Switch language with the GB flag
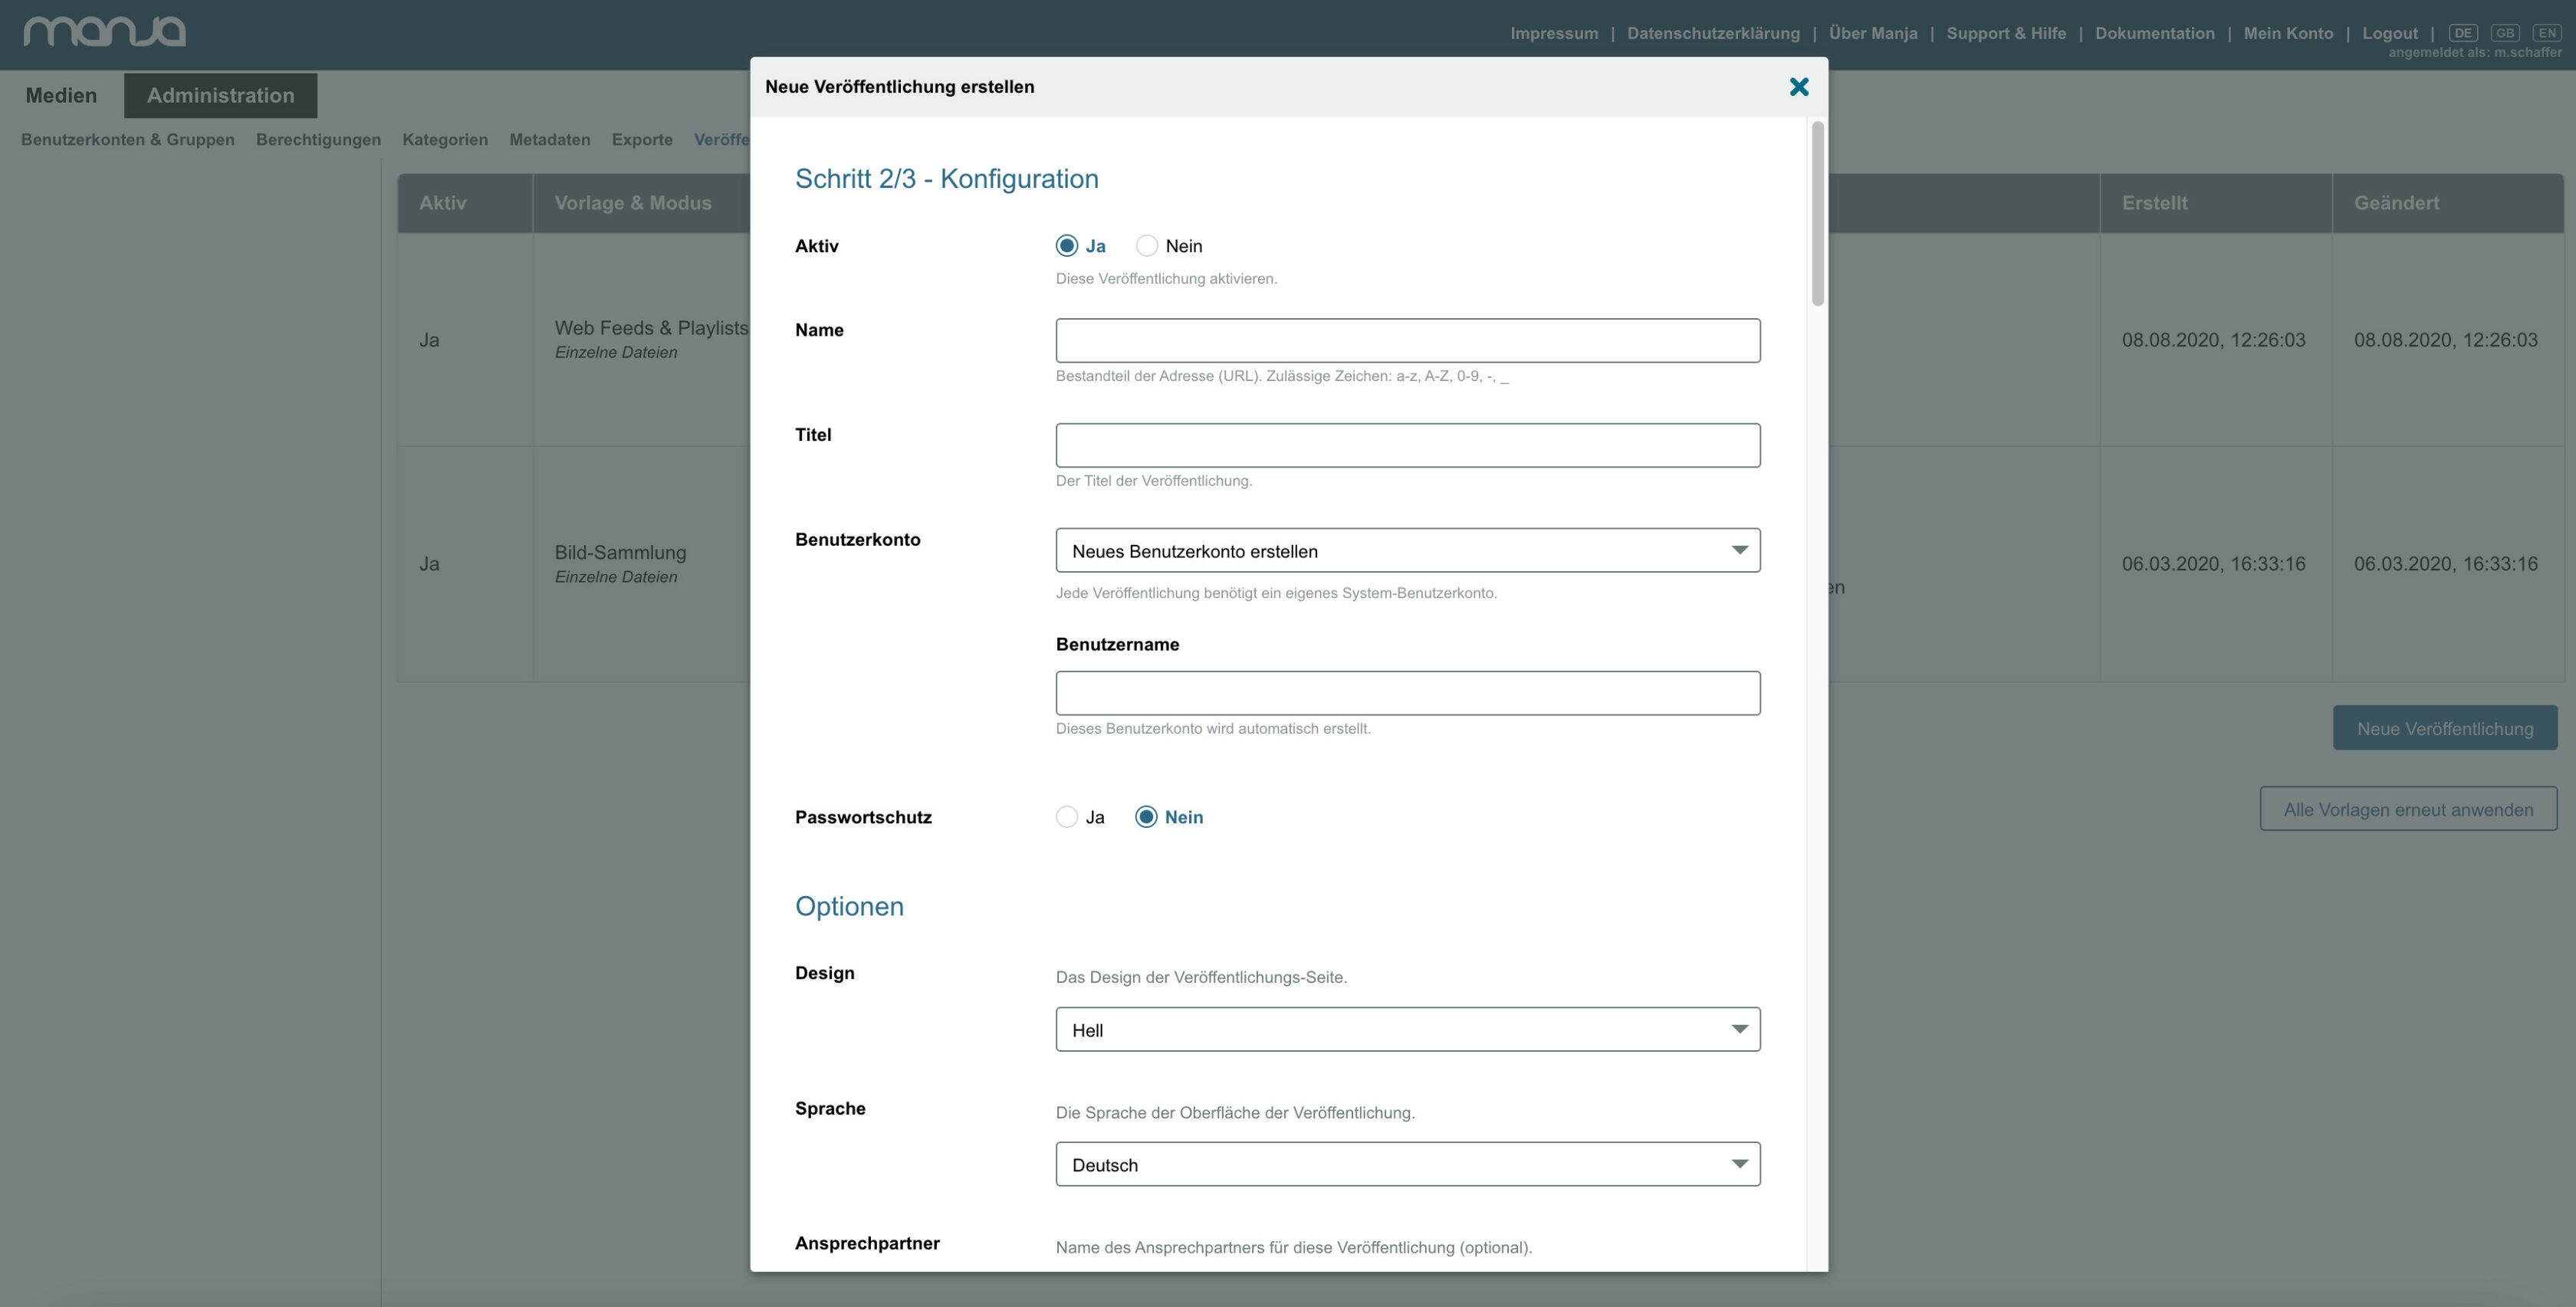Image resolution: width=2576 pixels, height=1307 pixels. pos(2504,33)
